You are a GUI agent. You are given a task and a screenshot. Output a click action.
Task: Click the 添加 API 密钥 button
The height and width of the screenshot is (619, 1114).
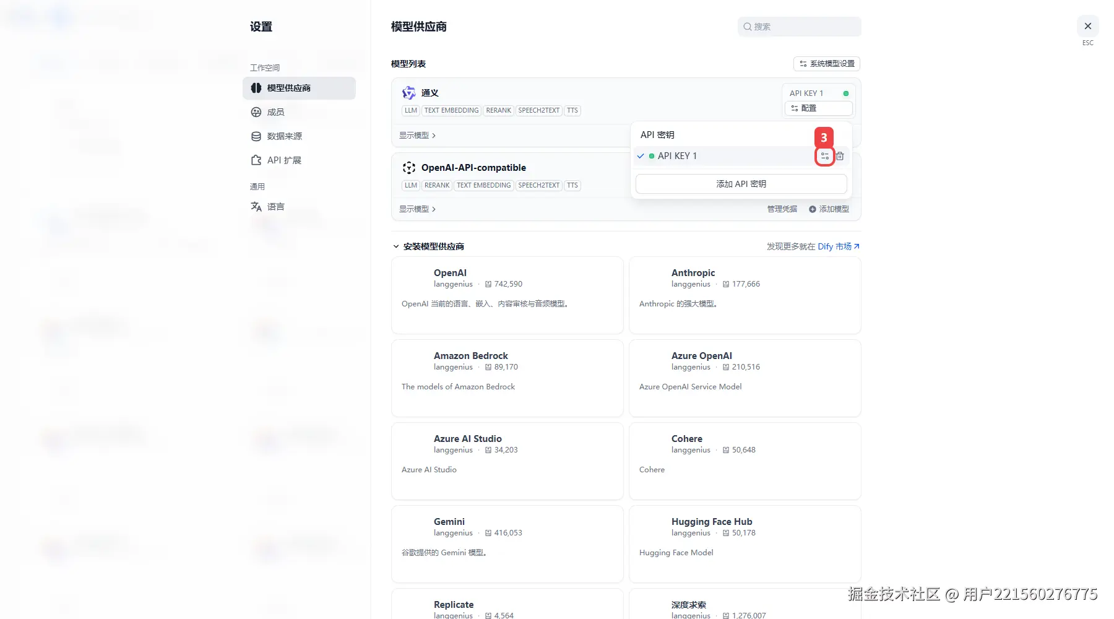tap(741, 184)
